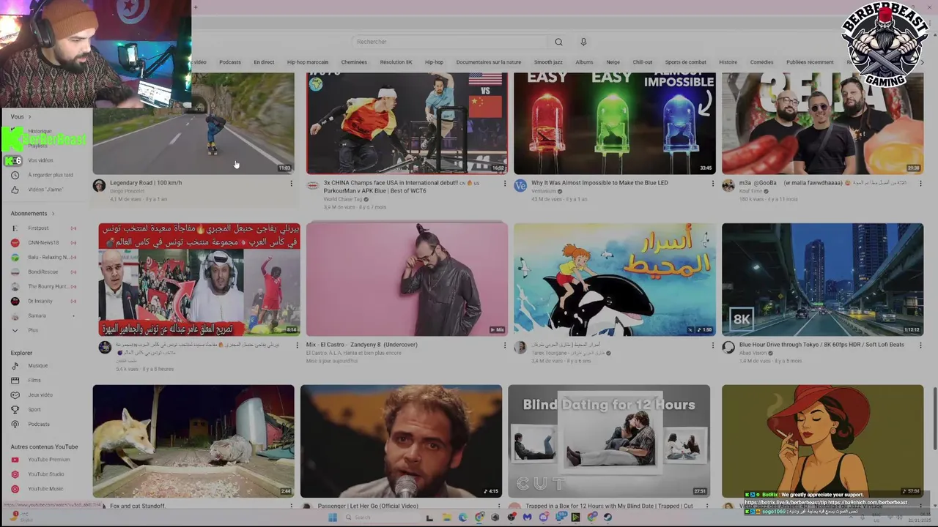
Task: Click the Windows taskbar search box
Action: click(381, 517)
